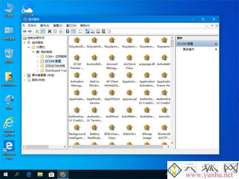Expand the COM+ 应用程序 folder node
Viewport: 239px width, 179px height.
point(38,56)
